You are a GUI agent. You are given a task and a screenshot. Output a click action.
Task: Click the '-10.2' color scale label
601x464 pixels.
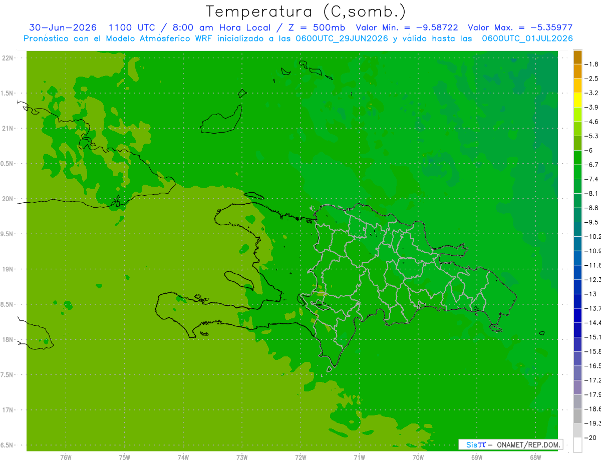pyautogui.click(x=592, y=237)
